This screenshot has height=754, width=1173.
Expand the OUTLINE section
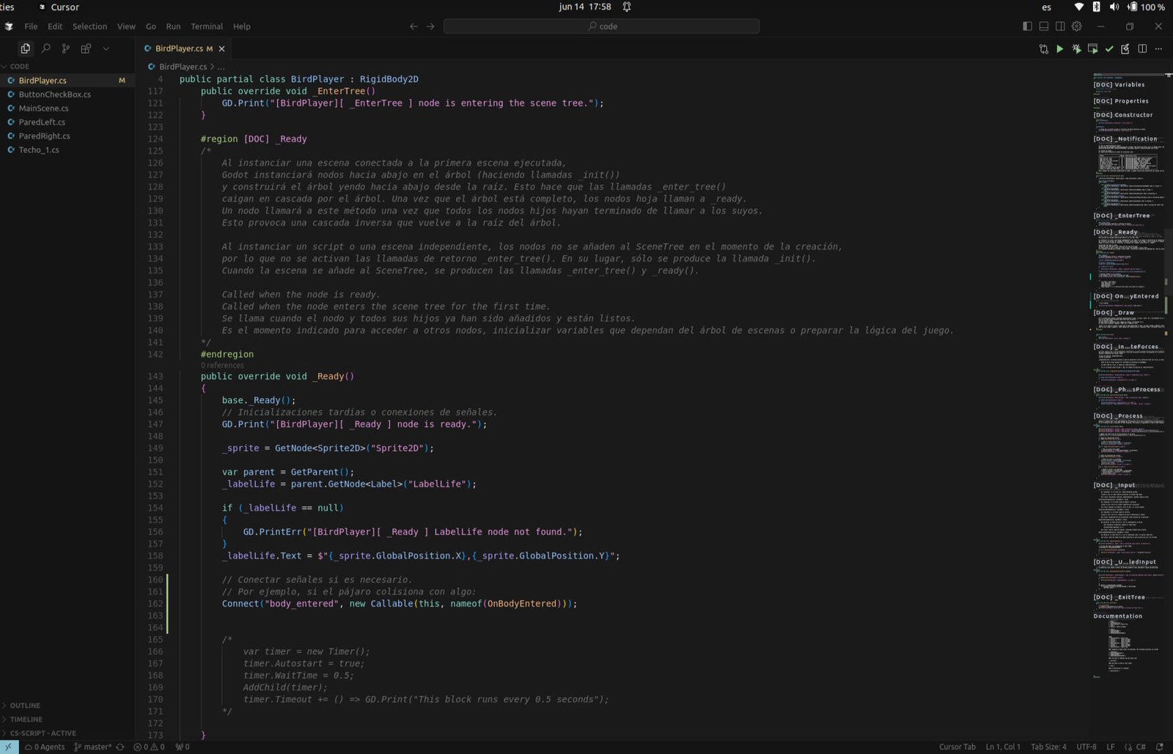pyautogui.click(x=25, y=706)
